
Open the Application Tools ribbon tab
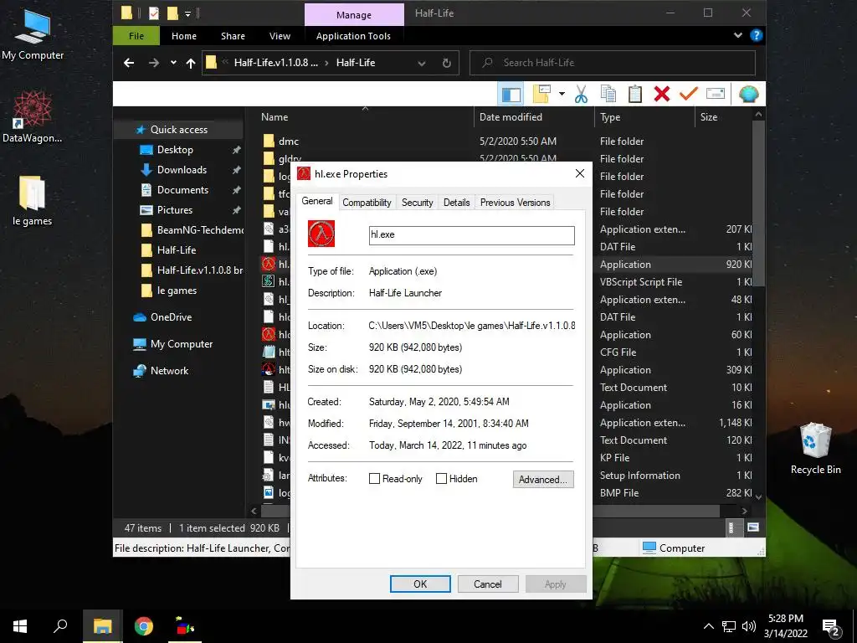[x=353, y=36]
